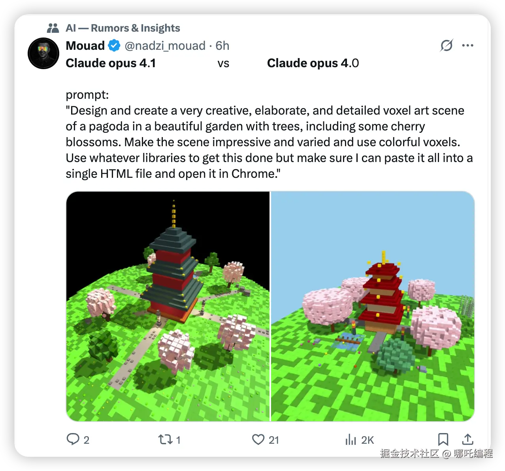Open view analytics bar chart icon
The height and width of the screenshot is (471, 505).
350,439
